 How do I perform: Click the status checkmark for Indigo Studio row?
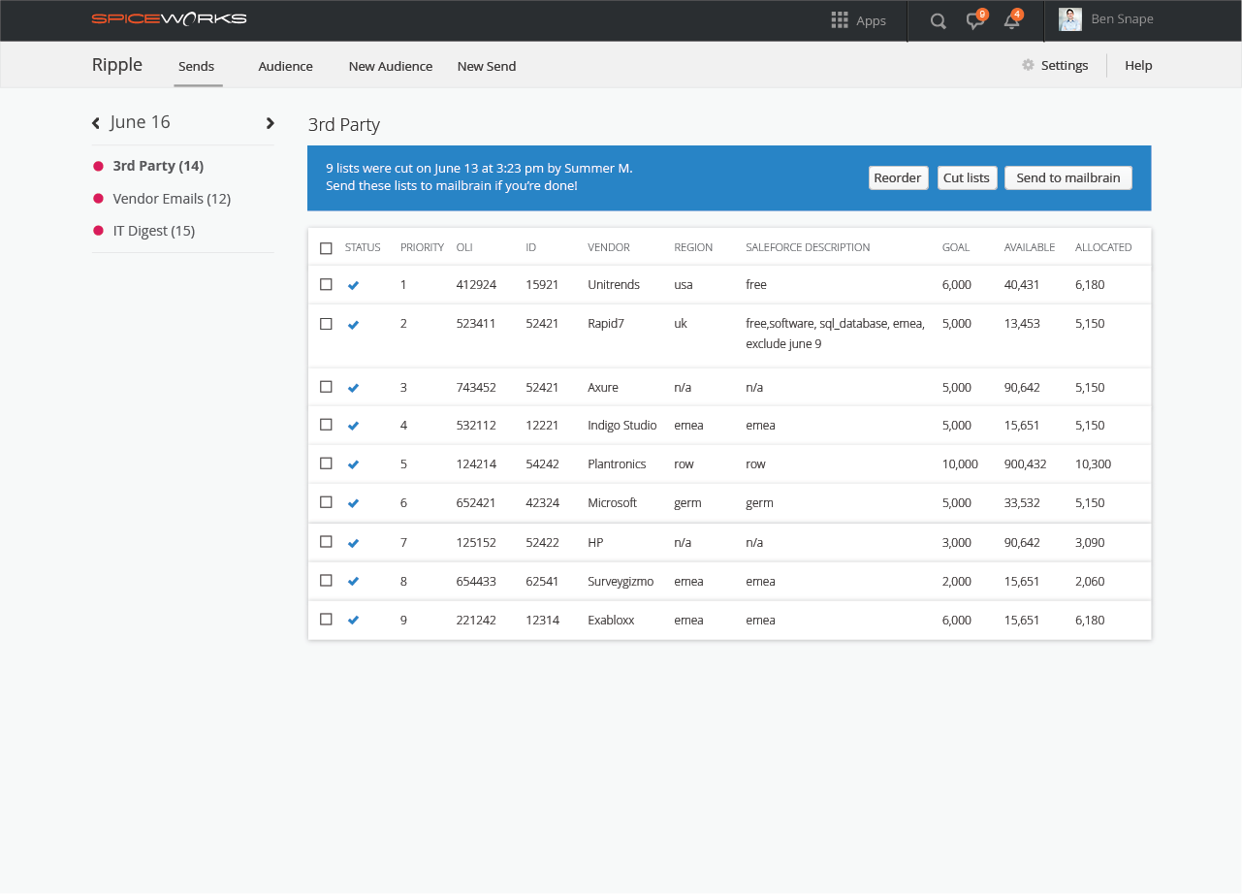coord(353,426)
